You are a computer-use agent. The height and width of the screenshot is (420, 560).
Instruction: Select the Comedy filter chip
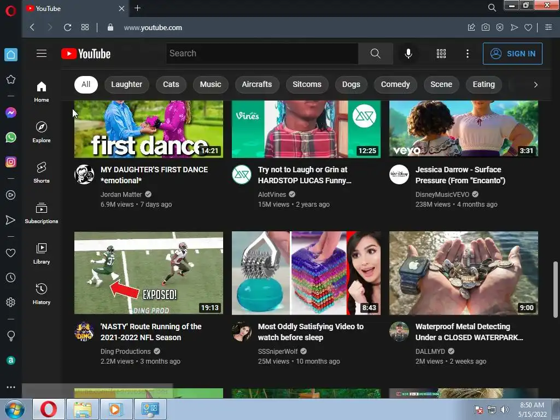coord(395,85)
